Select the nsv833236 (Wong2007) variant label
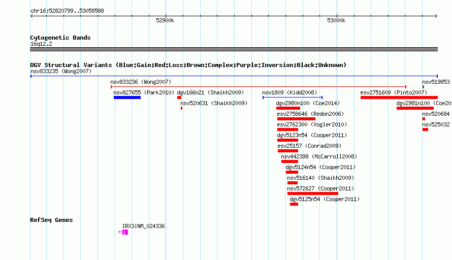452x260 pixels. pyautogui.click(x=141, y=82)
